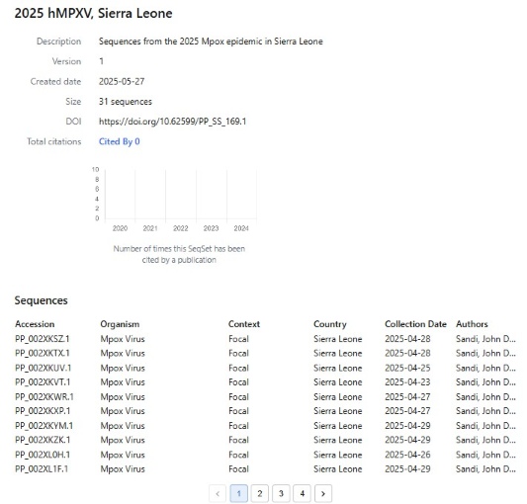This screenshot has height=504, width=527.
Task: Click the 2024 label on citation chart
Action: (x=241, y=228)
